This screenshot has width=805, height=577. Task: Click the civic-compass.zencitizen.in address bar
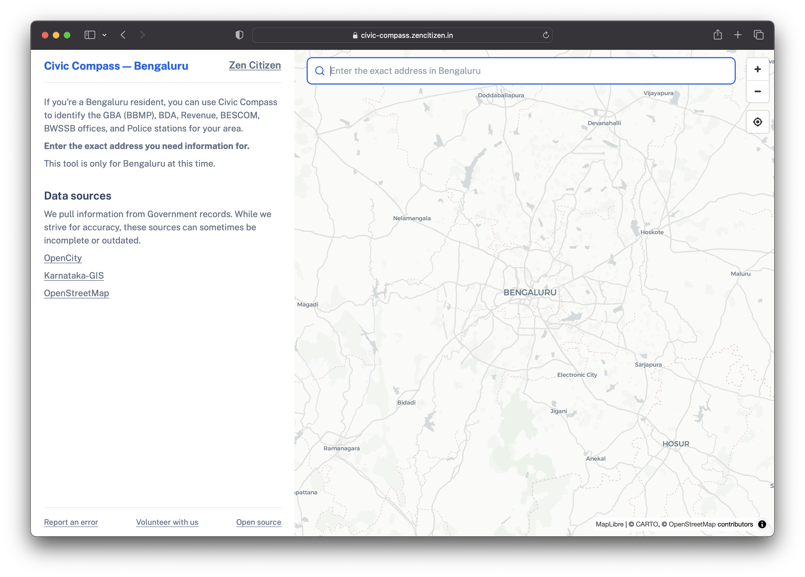coord(402,35)
